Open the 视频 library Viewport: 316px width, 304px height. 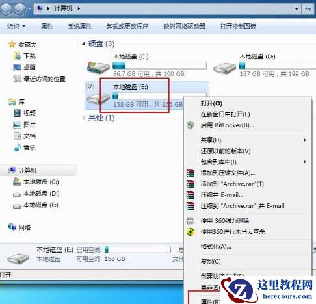(24, 113)
